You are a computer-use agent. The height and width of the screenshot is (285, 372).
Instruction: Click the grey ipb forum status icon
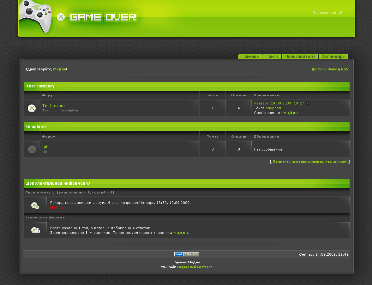(x=32, y=149)
